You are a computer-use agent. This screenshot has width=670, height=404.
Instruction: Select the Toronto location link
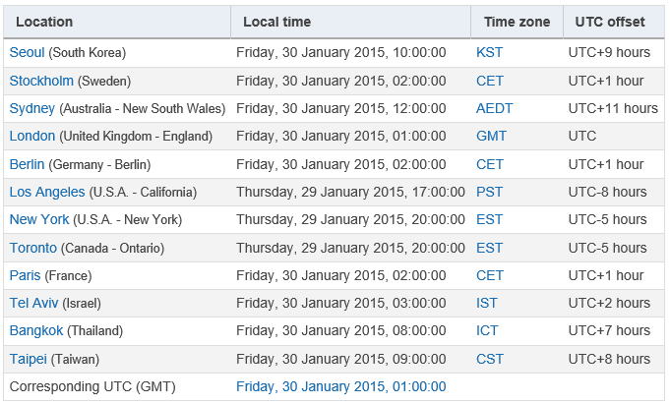(33, 248)
